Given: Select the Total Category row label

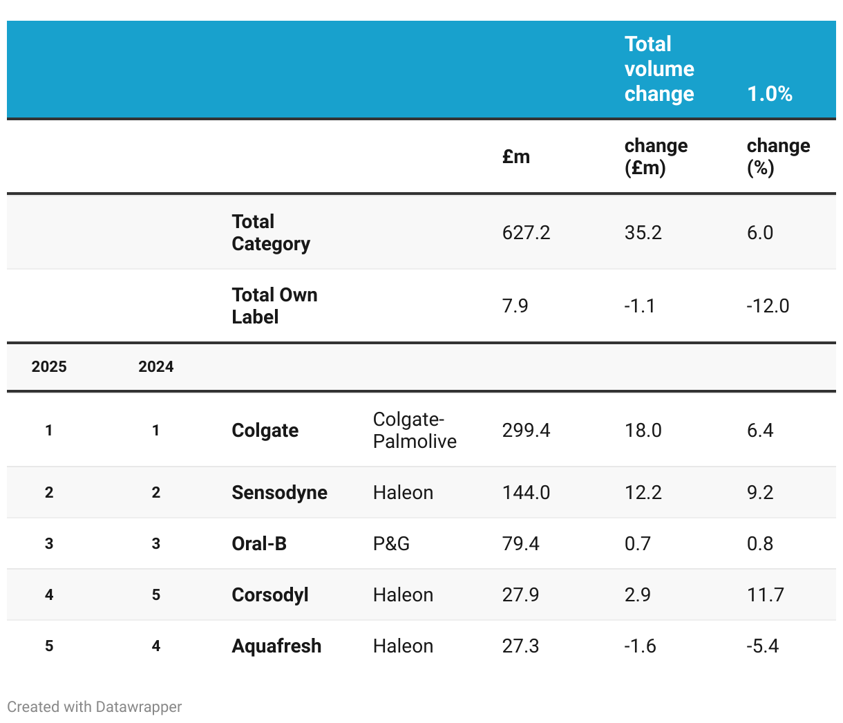Looking at the screenshot, I should click(271, 232).
